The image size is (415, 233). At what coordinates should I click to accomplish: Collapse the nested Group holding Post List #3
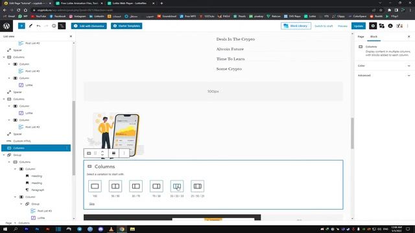(21, 204)
